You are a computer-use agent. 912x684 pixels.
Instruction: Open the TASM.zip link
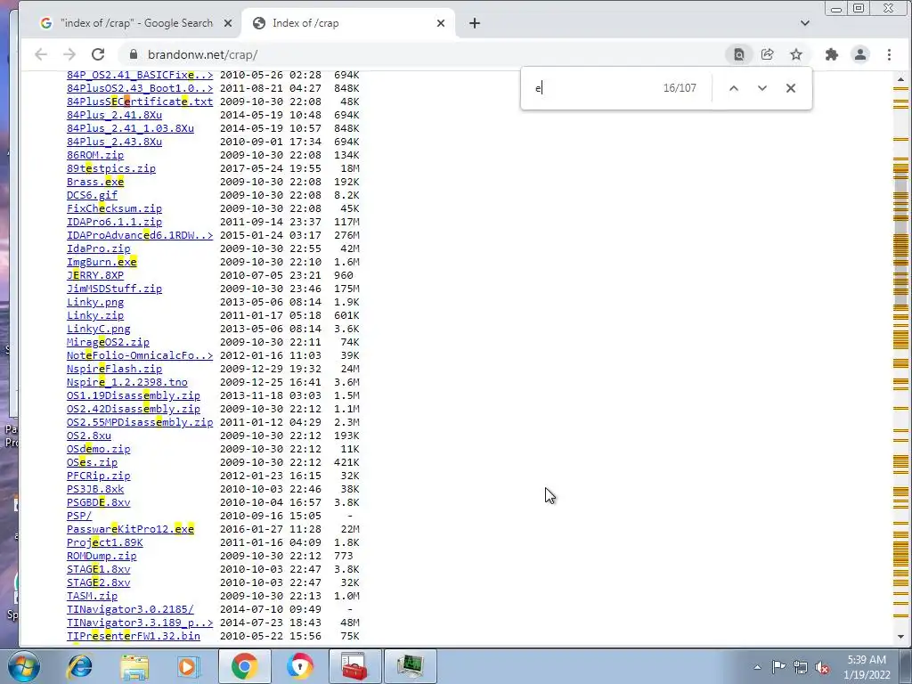pyautogui.click(x=92, y=596)
